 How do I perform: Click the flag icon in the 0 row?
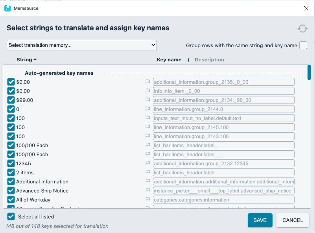point(148,109)
